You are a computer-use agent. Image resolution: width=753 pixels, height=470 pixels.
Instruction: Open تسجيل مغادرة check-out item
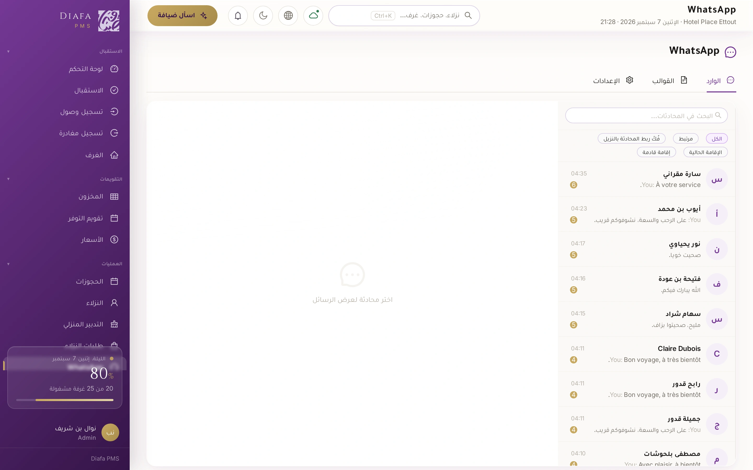(x=65, y=133)
